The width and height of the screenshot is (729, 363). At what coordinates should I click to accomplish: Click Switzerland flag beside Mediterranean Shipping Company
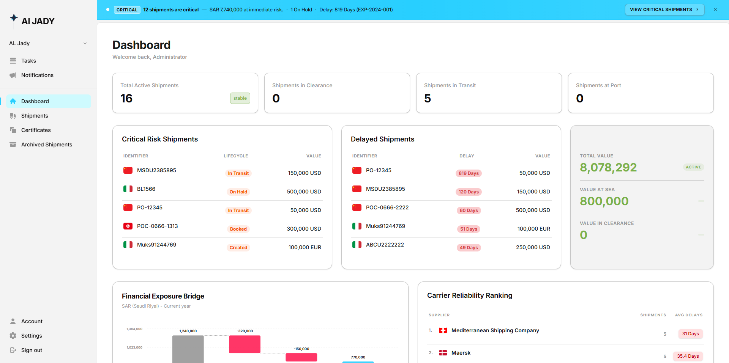point(443,330)
